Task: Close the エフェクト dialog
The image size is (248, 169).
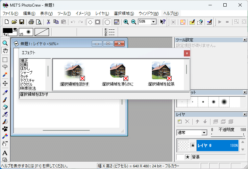Action: point(187,53)
